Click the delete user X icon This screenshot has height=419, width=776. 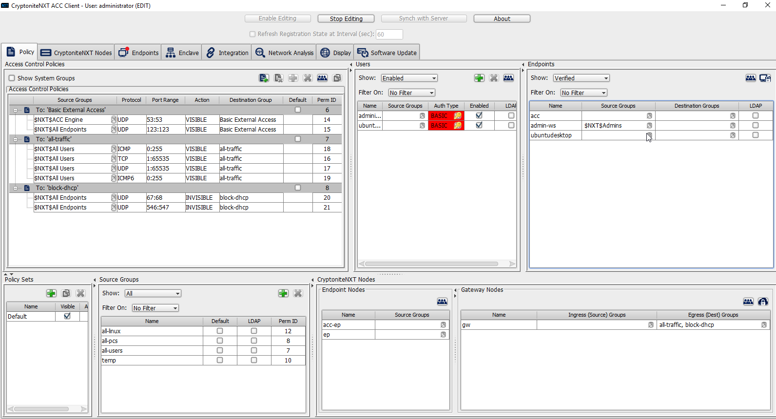pos(494,78)
